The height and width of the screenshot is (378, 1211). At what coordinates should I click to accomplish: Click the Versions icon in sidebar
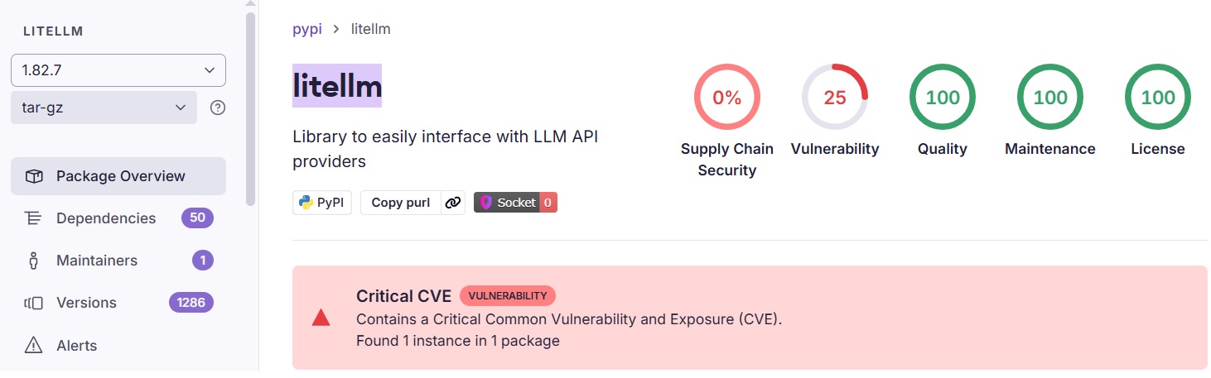(34, 303)
